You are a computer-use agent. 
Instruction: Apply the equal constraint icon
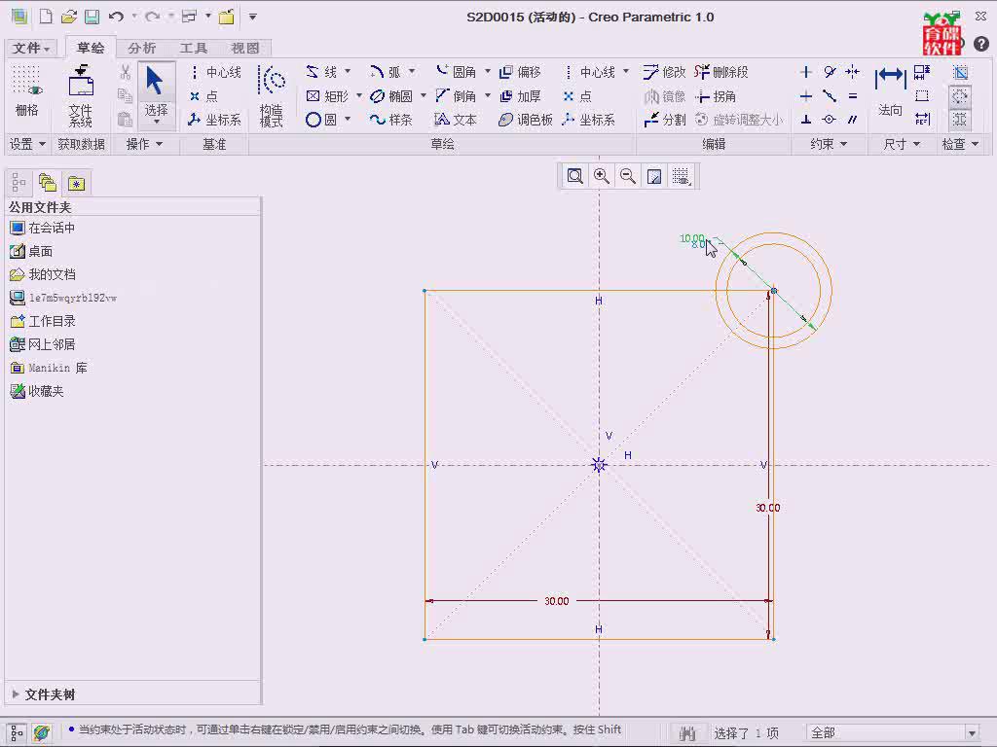(853, 96)
